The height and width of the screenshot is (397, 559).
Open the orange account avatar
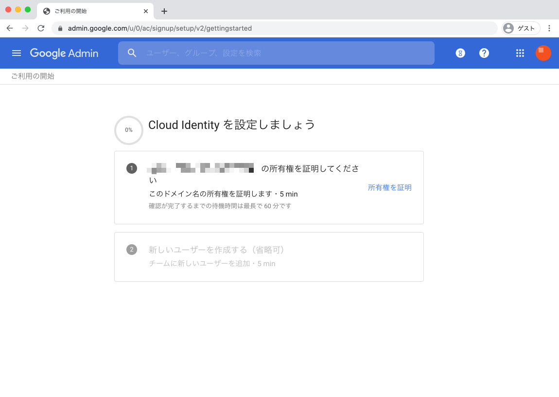point(543,53)
